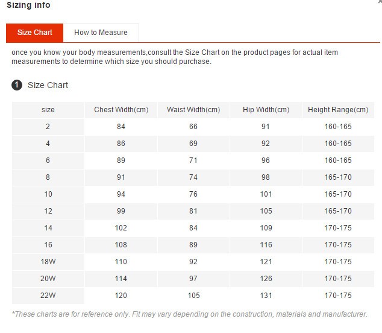This screenshot has height=333, width=382.
Task: Click the Hip Width(cm) column header
Action: coord(266,110)
